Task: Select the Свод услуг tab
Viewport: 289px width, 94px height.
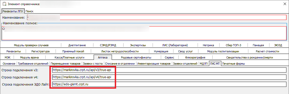Action: click(x=186, y=51)
